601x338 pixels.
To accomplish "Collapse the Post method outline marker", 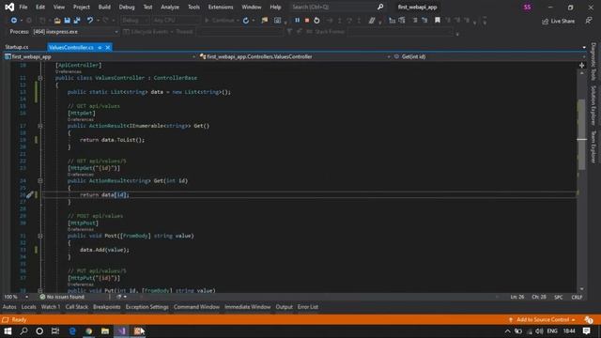I will [40, 236].
